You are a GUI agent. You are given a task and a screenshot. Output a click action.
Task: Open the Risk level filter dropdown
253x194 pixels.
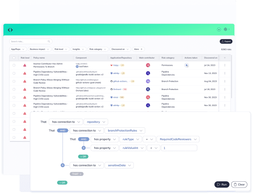[x=61, y=49]
